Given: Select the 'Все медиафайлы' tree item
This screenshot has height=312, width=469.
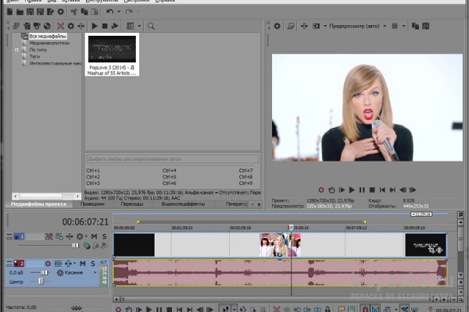Looking at the screenshot, I should point(48,37).
